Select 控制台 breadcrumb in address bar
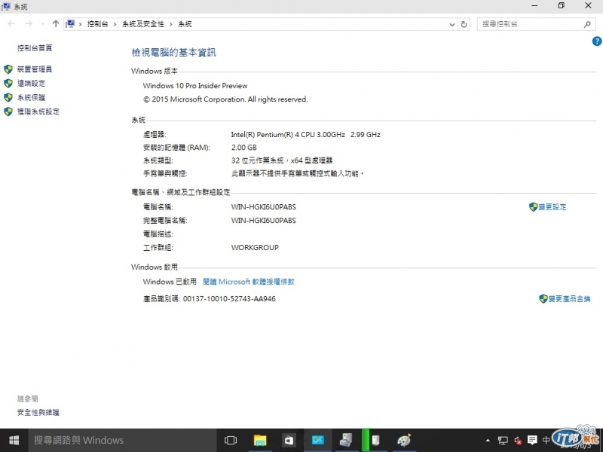The height and width of the screenshot is (452, 603). (98, 24)
